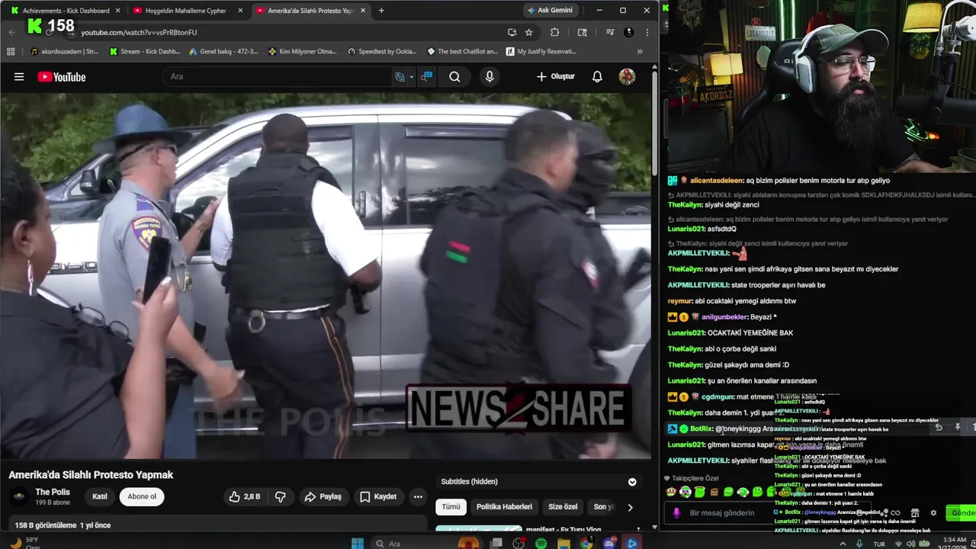Open Kim Milyoner Olmak bookmark

point(303,51)
